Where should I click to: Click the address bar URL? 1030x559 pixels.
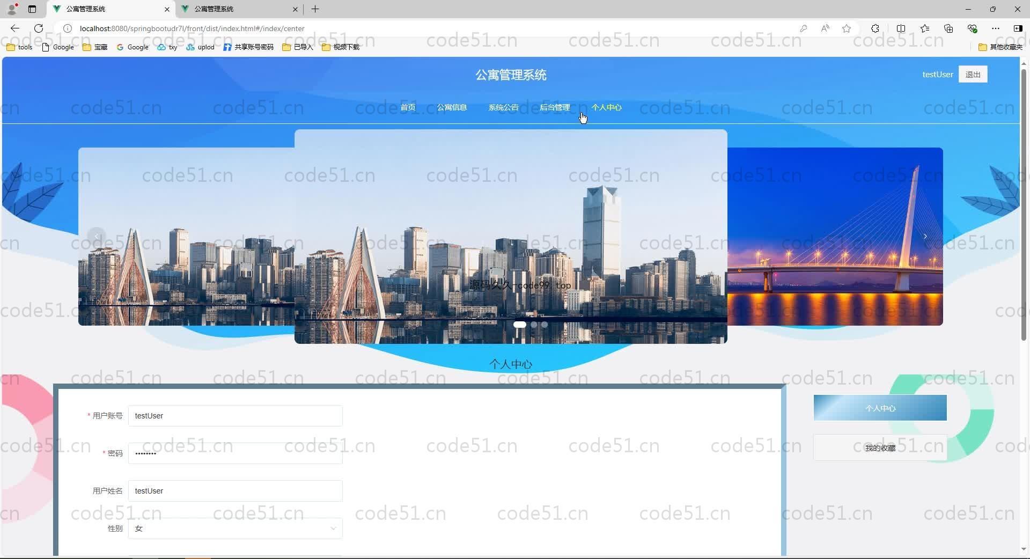click(192, 28)
